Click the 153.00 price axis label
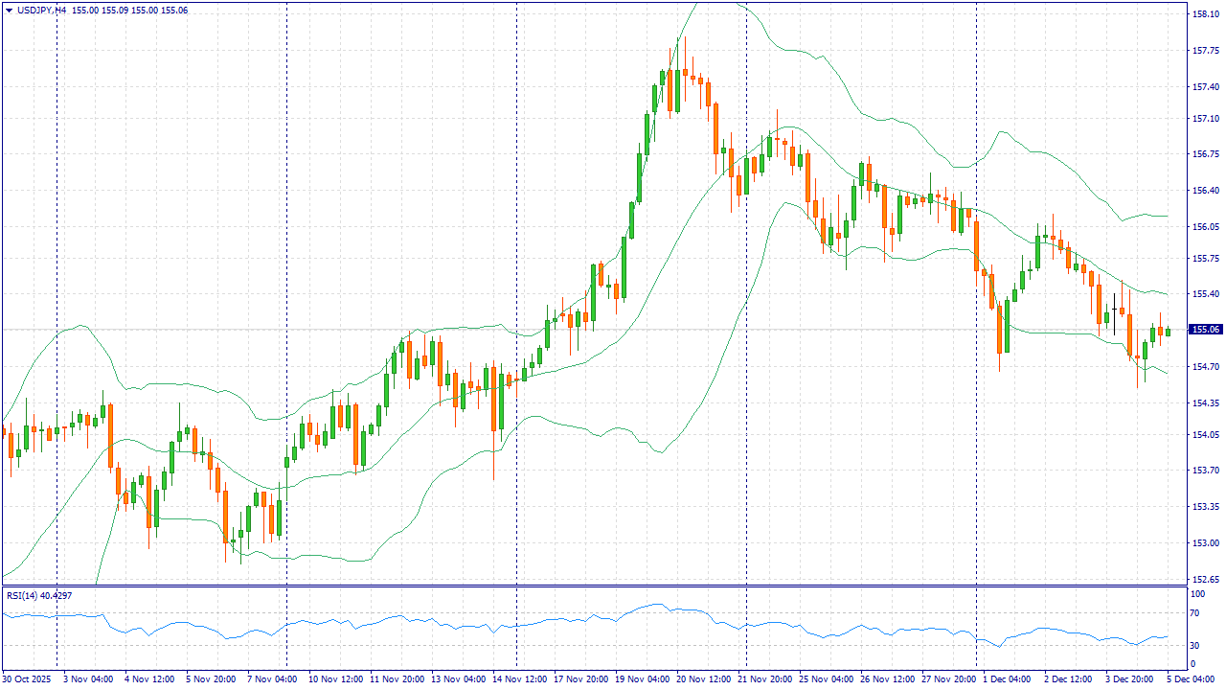Image resolution: width=1226 pixels, height=690 pixels. click(x=1204, y=543)
